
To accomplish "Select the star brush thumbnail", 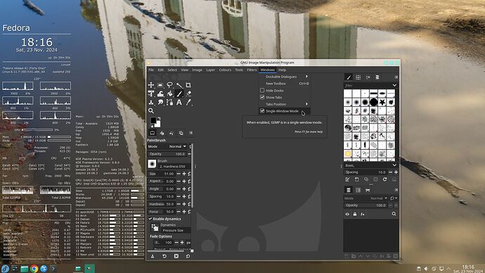I will pos(382,102).
